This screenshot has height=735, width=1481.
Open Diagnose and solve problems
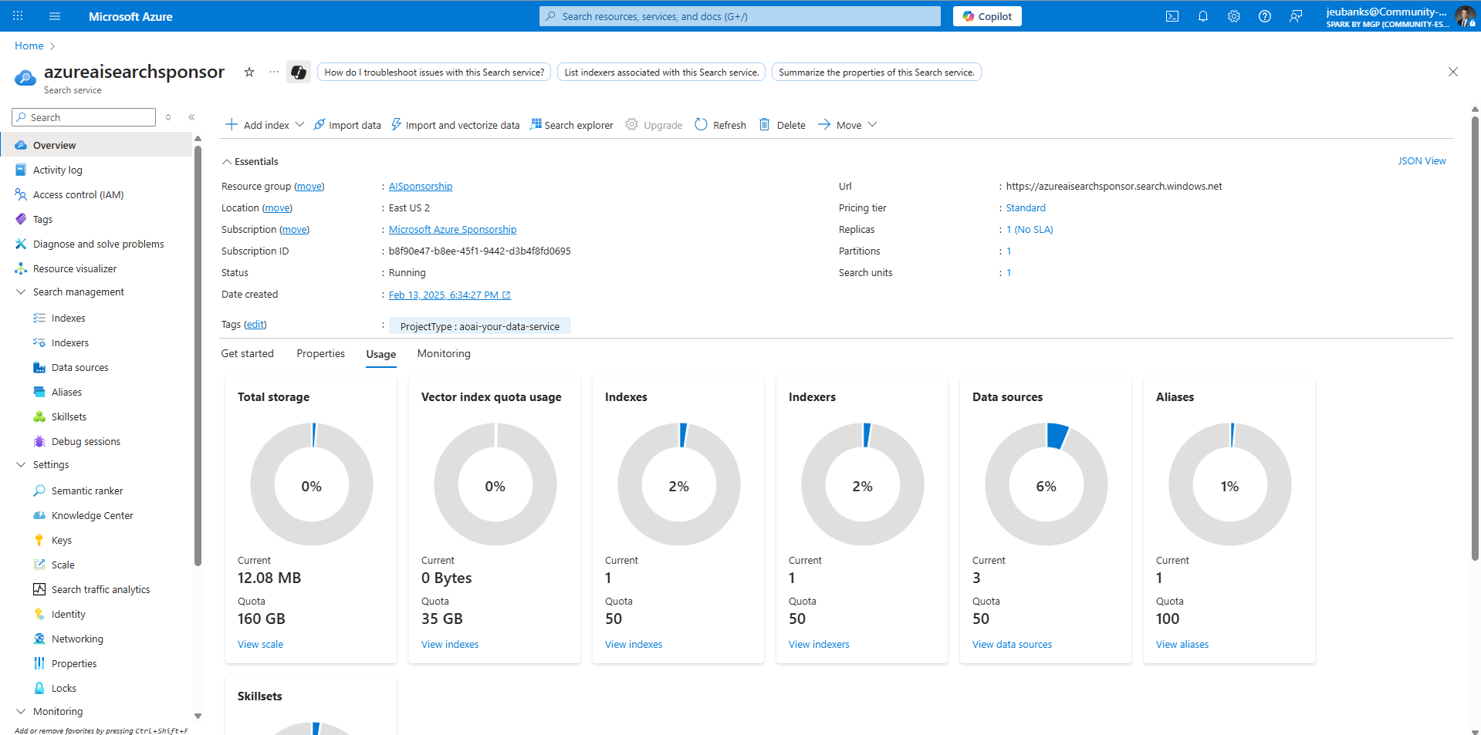98,244
